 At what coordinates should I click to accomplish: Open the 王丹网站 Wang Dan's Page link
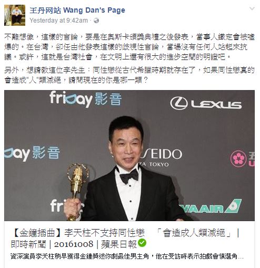click(x=77, y=10)
